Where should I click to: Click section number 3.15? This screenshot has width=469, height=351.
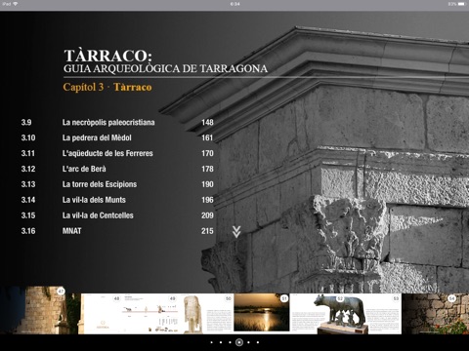pyautogui.click(x=28, y=215)
